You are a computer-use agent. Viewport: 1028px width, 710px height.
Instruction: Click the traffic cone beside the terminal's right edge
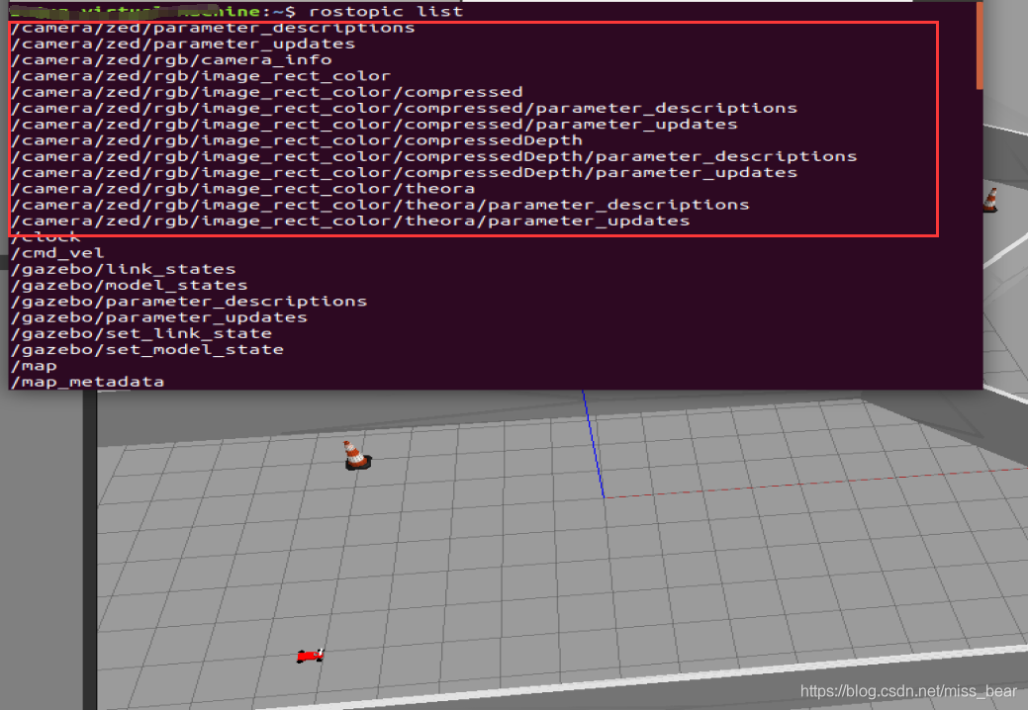point(990,201)
